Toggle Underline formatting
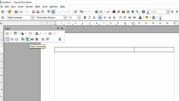The image size is (179, 101). [x=94, y=17]
